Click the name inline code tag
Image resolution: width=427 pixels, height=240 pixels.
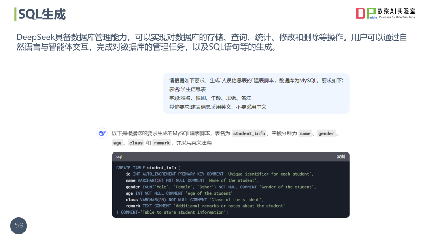305,133
